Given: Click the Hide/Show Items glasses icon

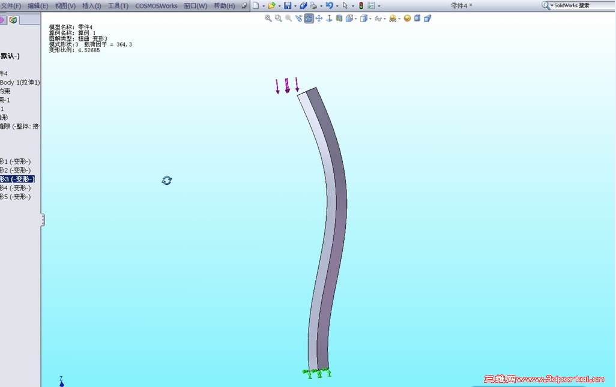Looking at the screenshot, I should (x=378, y=19).
